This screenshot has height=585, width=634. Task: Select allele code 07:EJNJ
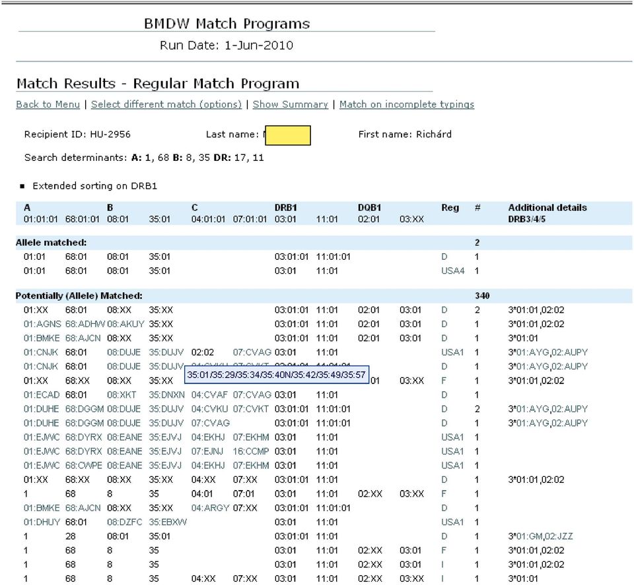coord(207,451)
